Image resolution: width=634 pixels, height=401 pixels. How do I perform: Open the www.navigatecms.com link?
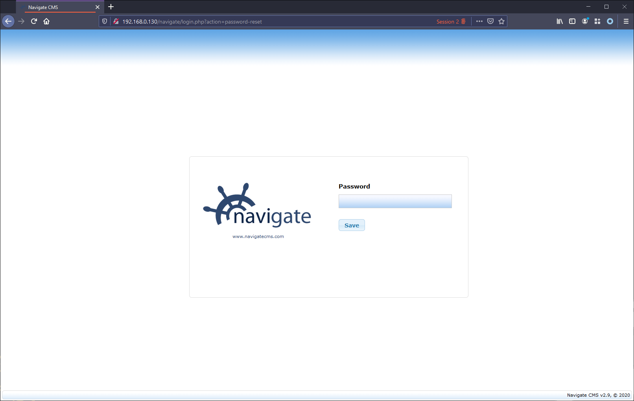pyautogui.click(x=258, y=236)
